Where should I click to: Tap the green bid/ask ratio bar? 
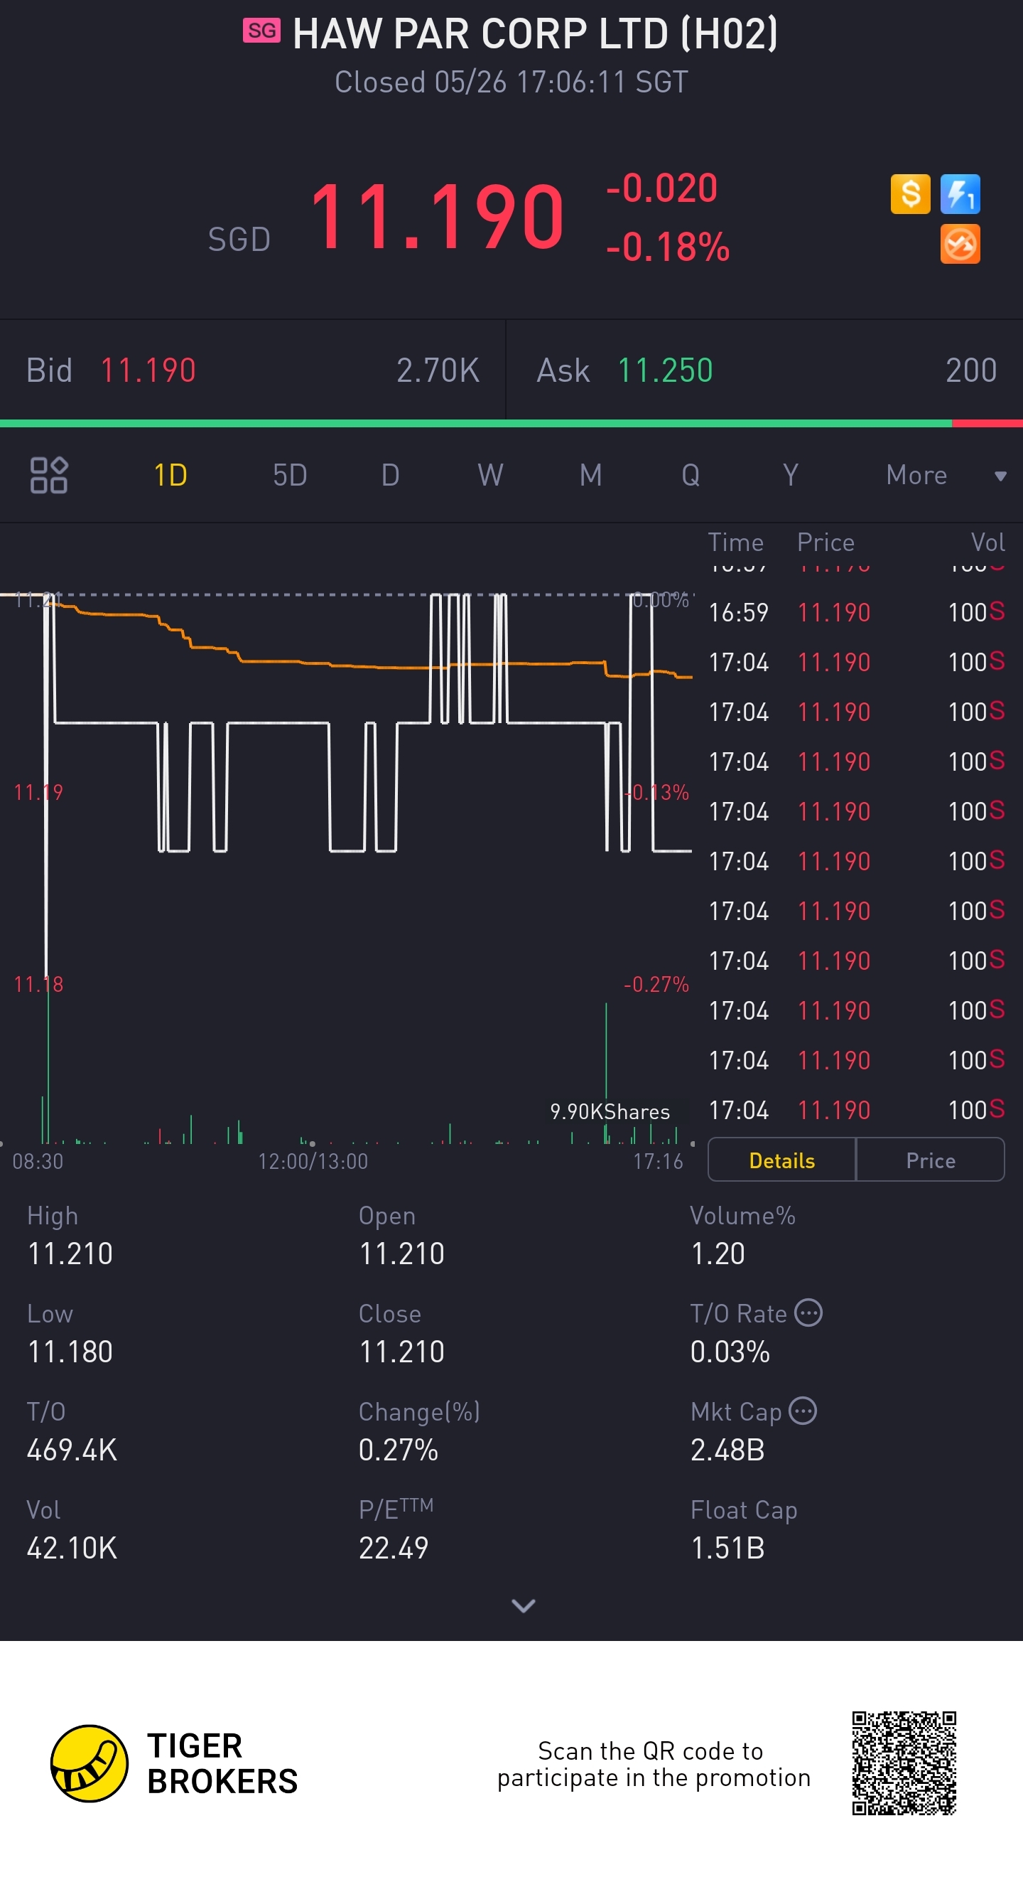coord(476,424)
